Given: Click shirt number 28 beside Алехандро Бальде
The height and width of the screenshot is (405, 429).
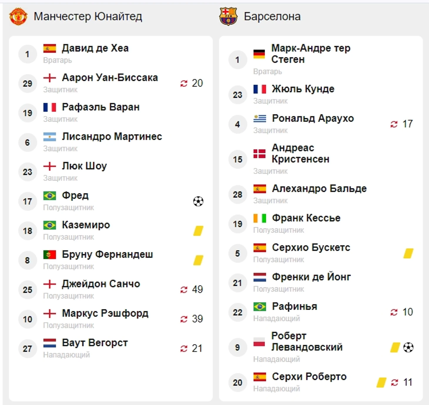Looking at the screenshot, I should coord(238,194).
